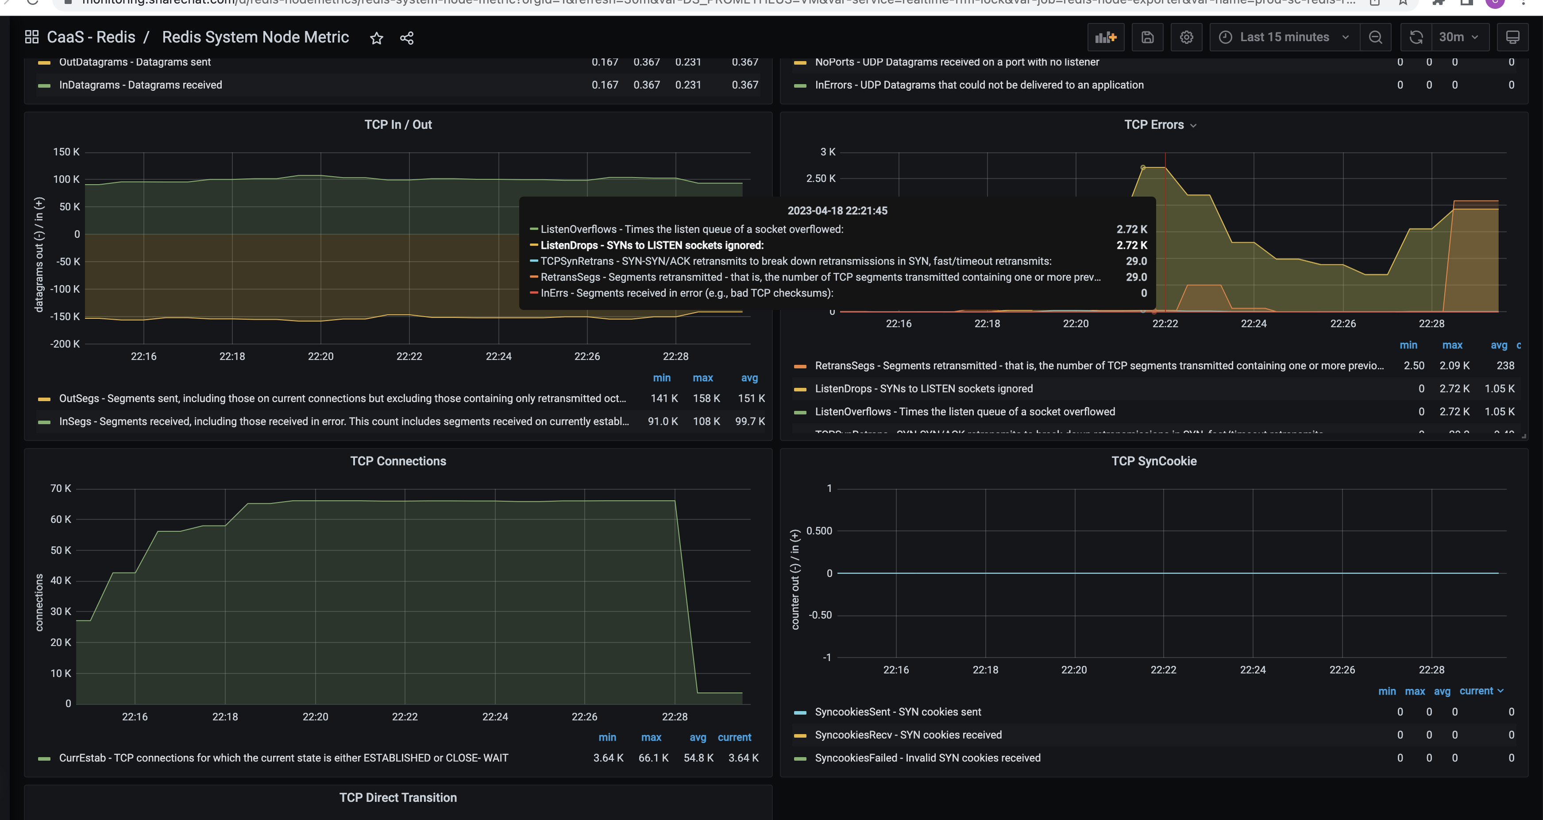The width and height of the screenshot is (1543, 820).
Task: Change the 30m auto-refresh interval
Action: (x=1460, y=37)
